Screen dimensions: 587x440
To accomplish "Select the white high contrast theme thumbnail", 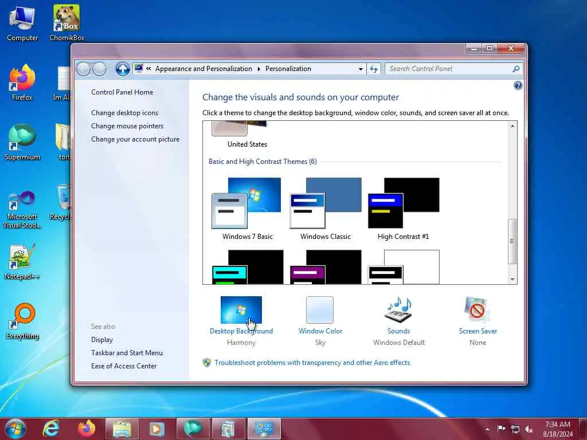I will [x=404, y=267].
